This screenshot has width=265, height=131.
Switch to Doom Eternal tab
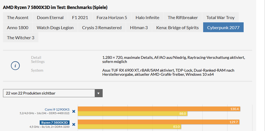point(50,17)
